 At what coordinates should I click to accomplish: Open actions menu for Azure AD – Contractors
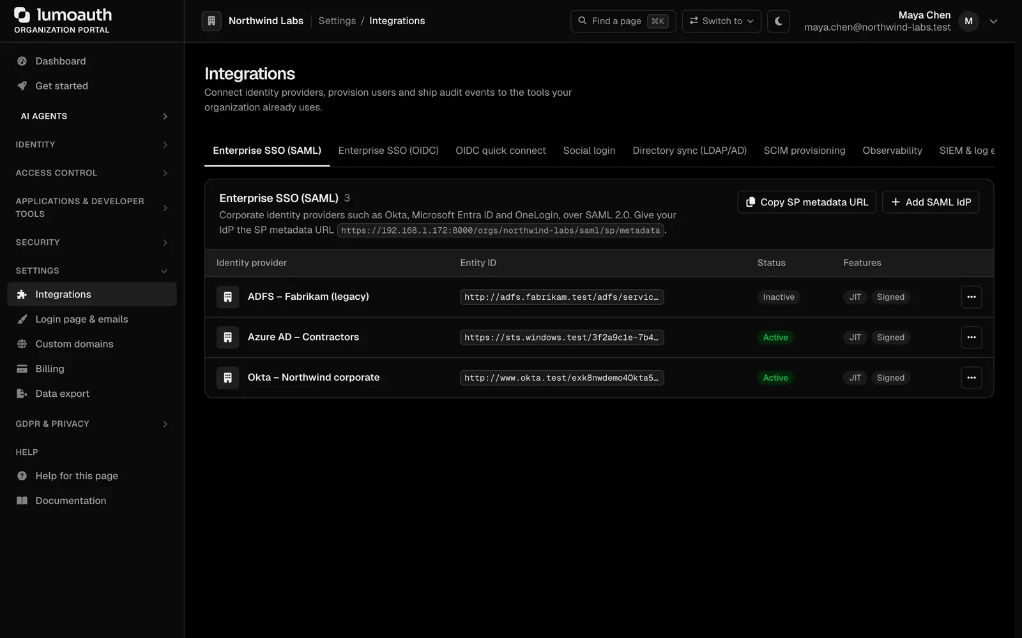[x=972, y=338]
